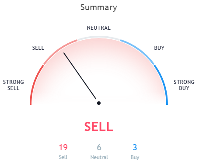Select the STRONG SELL gauge label
The width and height of the screenshot is (199, 166).
click(14, 85)
